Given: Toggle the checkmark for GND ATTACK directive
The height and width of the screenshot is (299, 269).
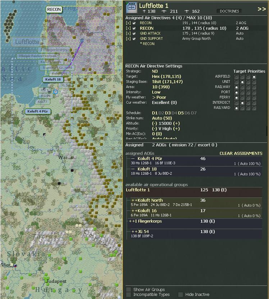Looking at the screenshot, I should 134,34.
